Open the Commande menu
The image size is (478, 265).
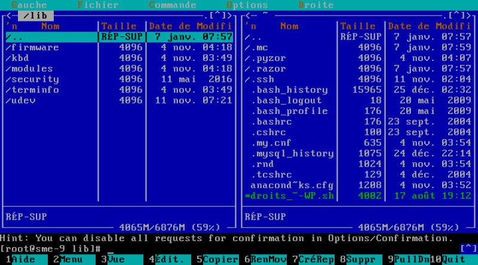[173, 5]
